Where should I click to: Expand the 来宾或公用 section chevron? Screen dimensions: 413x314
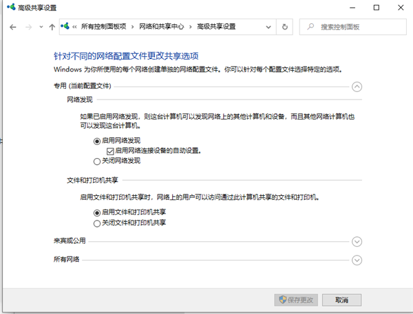coord(357,241)
